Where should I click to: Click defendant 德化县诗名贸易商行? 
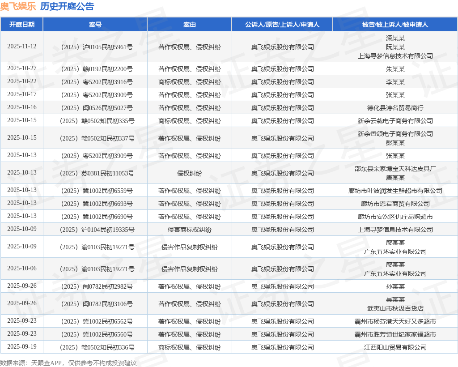click(395, 108)
